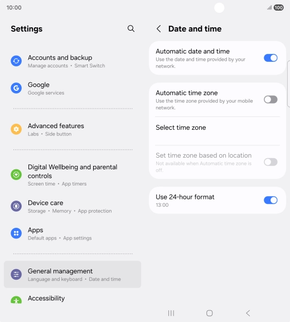
Task: Tap the Accounts and backup sync icon
Action: click(x=16, y=61)
